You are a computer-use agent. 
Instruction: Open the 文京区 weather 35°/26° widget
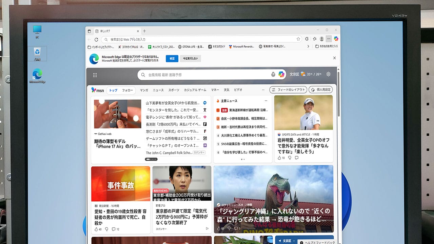305,74
